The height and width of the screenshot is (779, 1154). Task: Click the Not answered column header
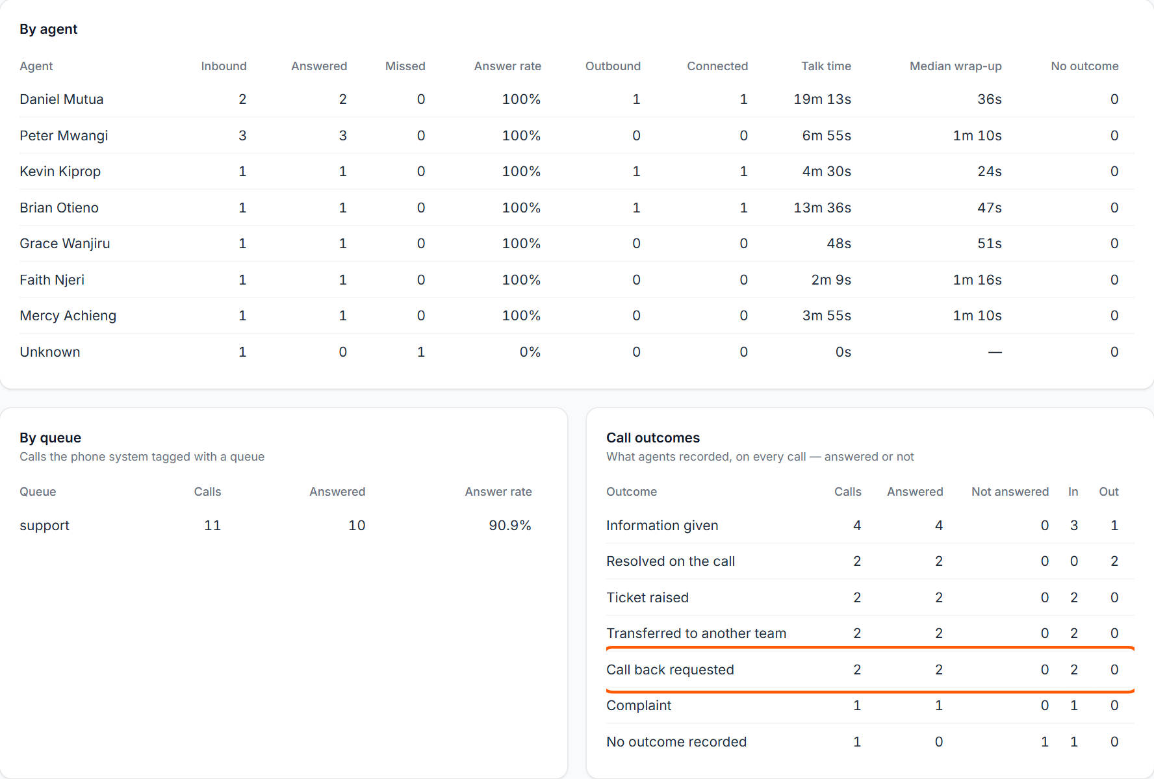pyautogui.click(x=1010, y=492)
